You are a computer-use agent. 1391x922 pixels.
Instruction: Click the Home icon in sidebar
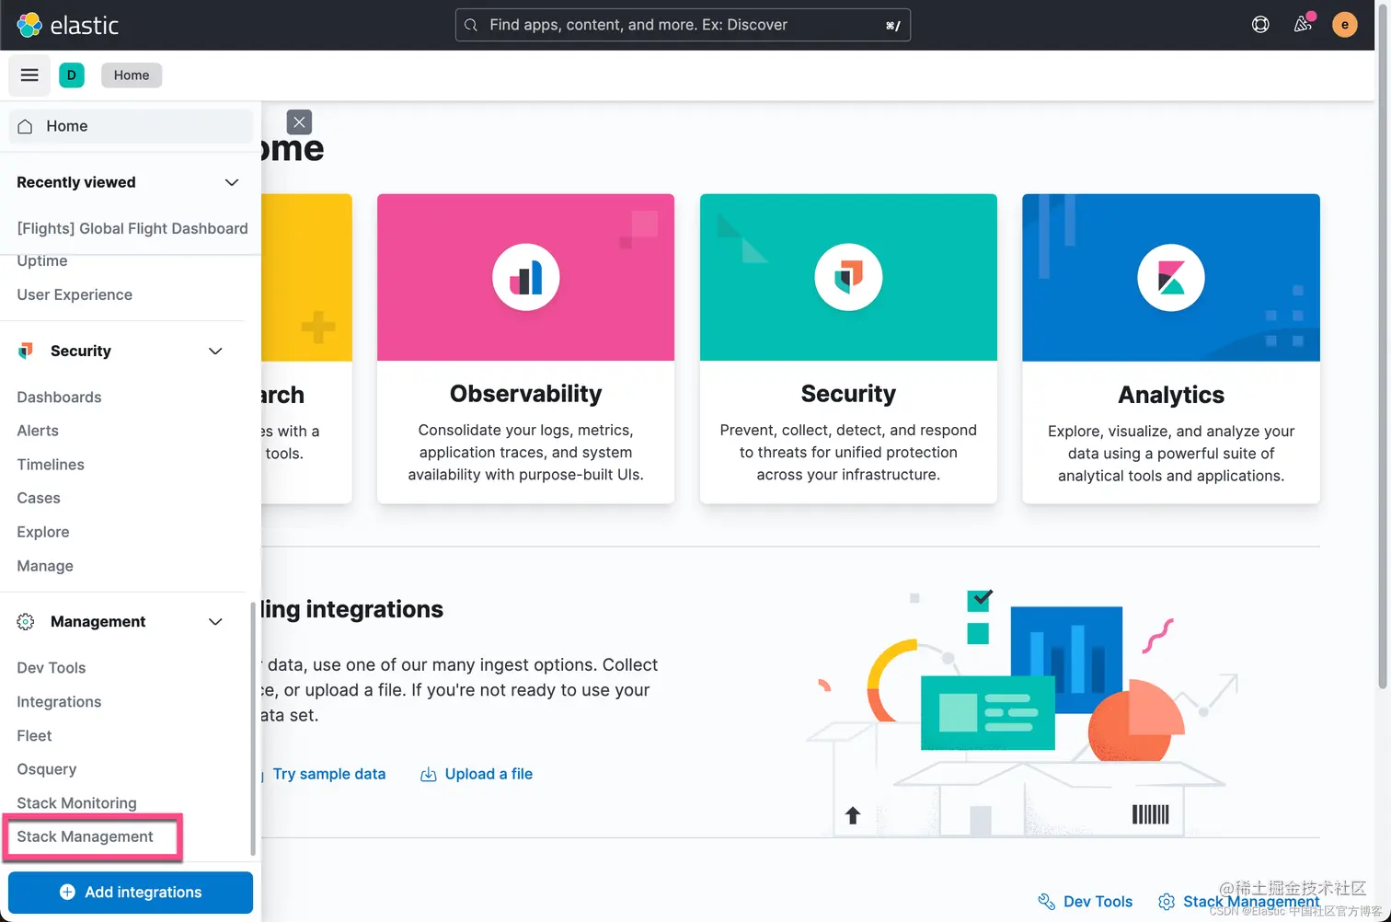pyautogui.click(x=26, y=126)
